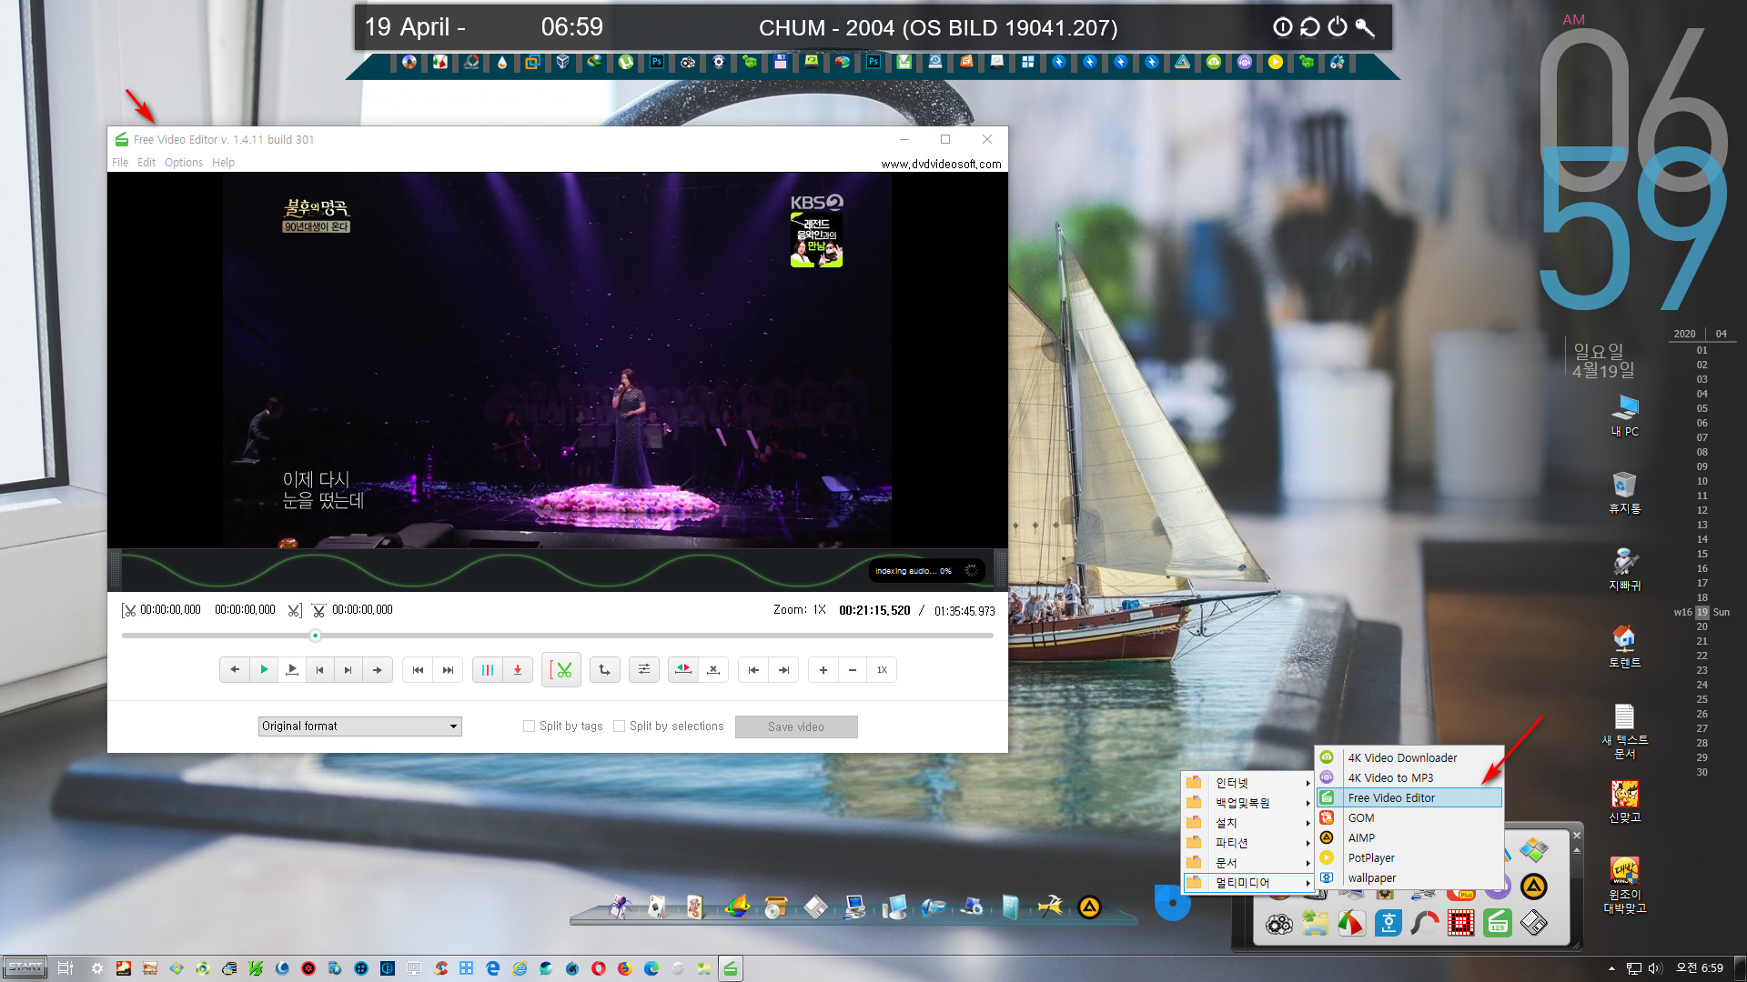This screenshot has width=1747, height=982.
Task: Expand the 설치 folder submenu
Action: 1247,823
